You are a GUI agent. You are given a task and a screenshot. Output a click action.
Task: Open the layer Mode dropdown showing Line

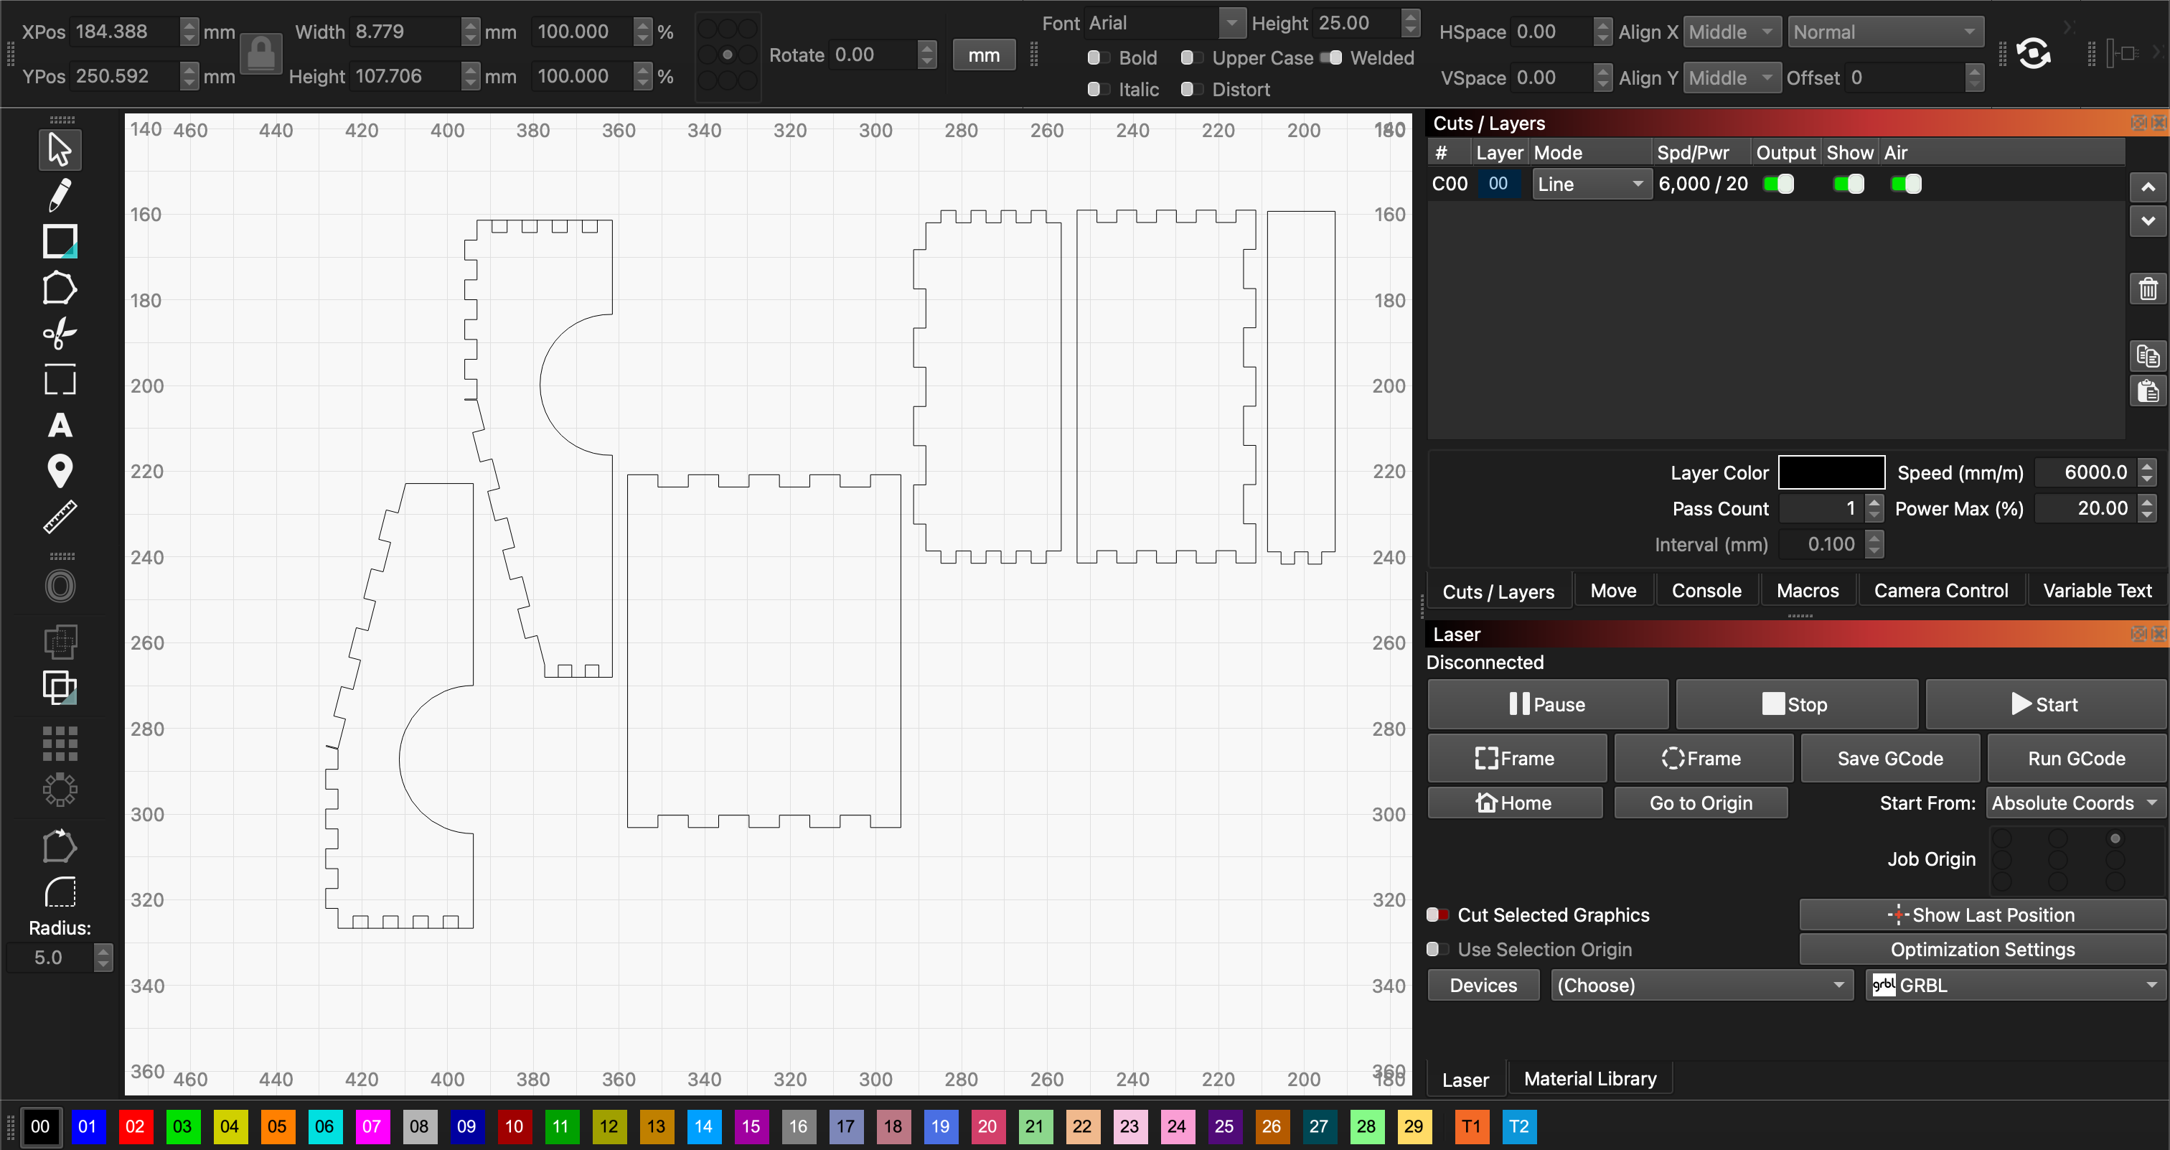1589,184
